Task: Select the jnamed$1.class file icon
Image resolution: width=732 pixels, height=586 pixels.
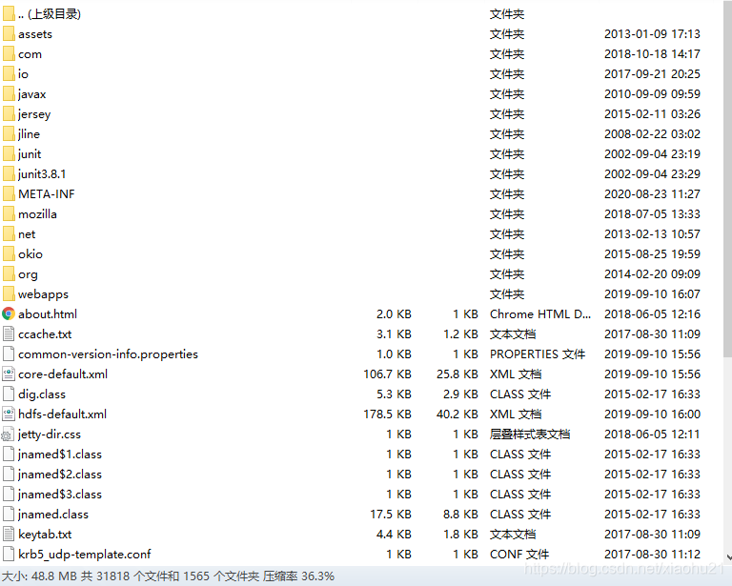Action: 9,455
